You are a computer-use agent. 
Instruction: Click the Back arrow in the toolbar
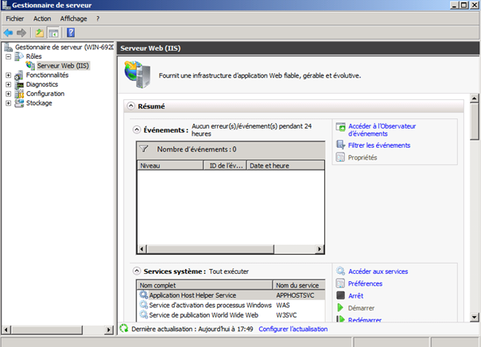pyautogui.click(x=9, y=33)
